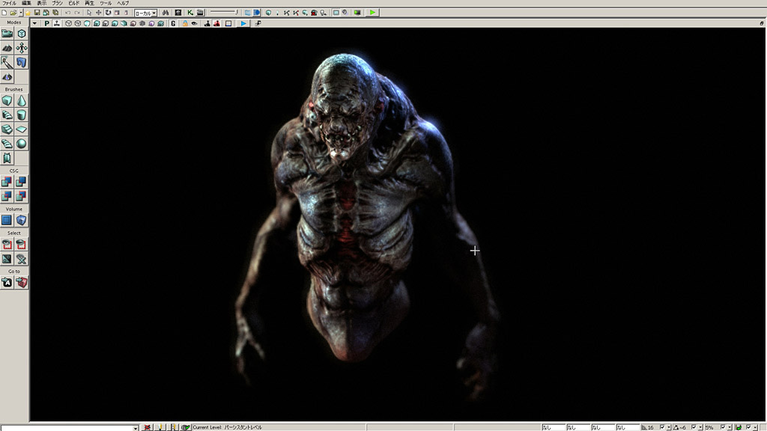Select the Translate widget tool

pos(99,13)
